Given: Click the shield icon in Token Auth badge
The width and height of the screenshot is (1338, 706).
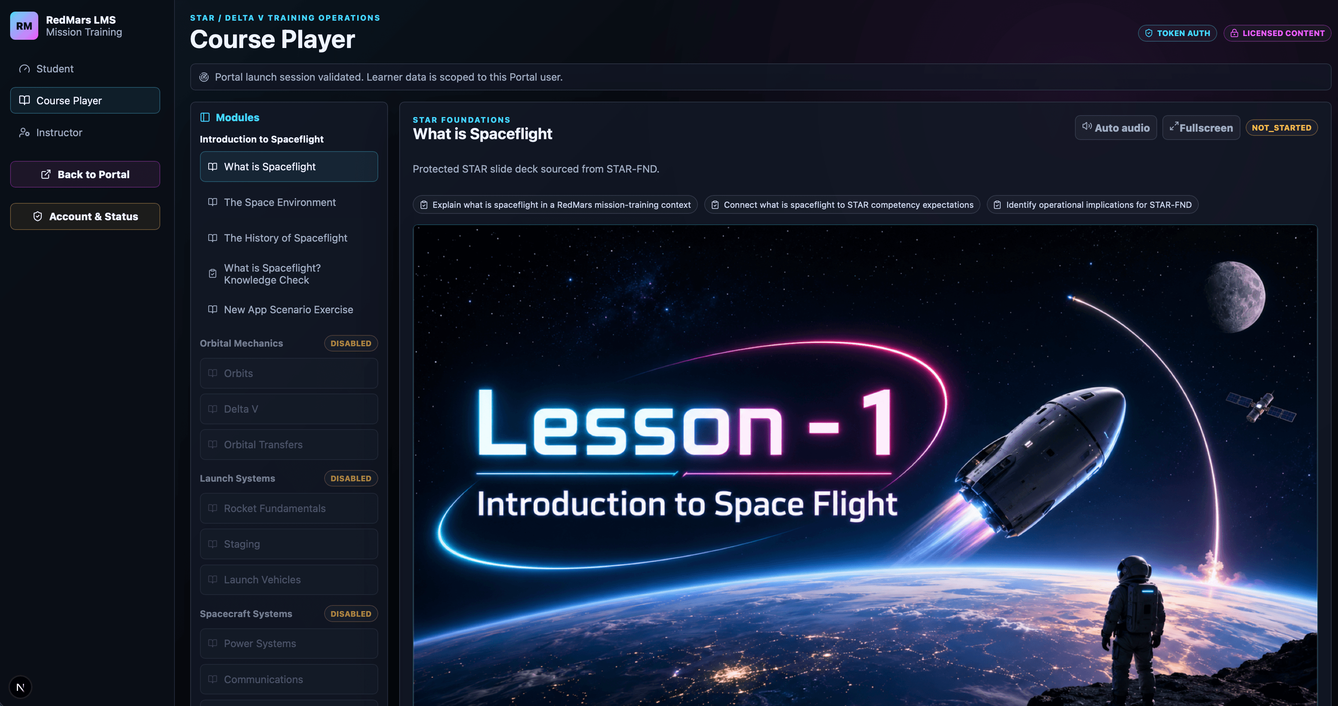Looking at the screenshot, I should coord(1149,33).
